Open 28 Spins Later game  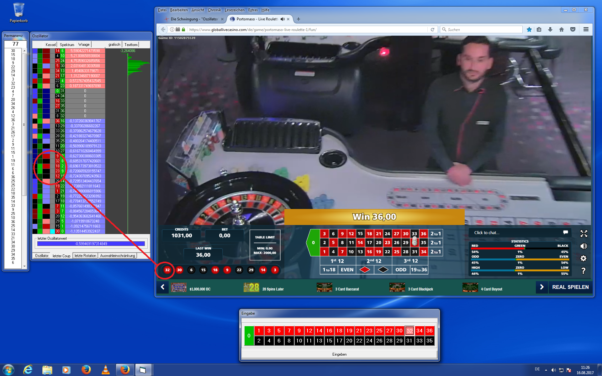[264, 287]
